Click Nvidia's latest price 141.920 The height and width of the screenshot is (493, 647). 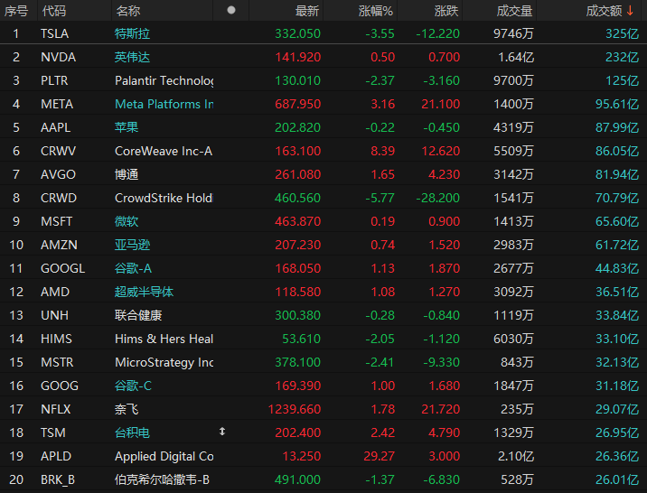297,57
